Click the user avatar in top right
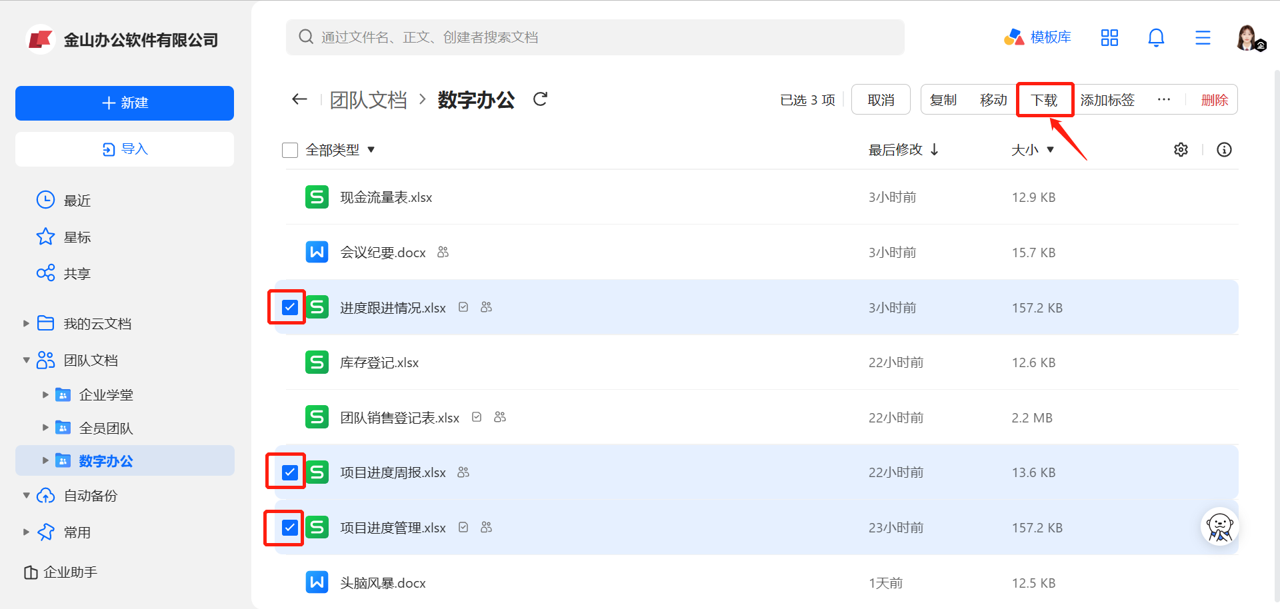This screenshot has height=609, width=1280. point(1247,38)
